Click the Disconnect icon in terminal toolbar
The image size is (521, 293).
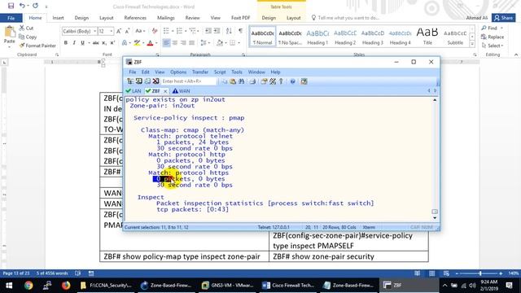click(x=155, y=81)
